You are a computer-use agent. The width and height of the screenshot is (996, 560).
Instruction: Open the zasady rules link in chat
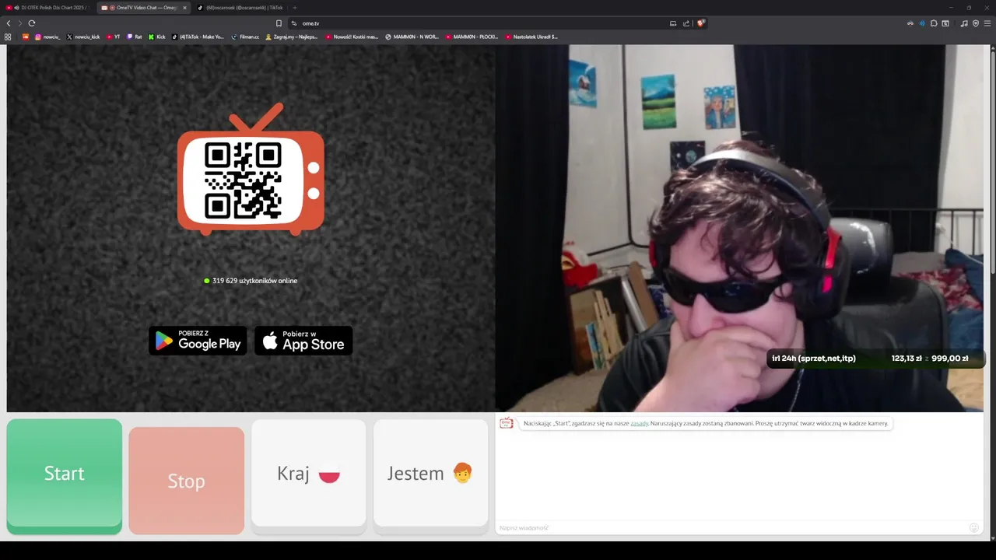click(x=639, y=424)
